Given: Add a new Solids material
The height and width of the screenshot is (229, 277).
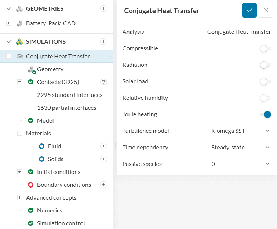Looking at the screenshot, I should 104,159.
